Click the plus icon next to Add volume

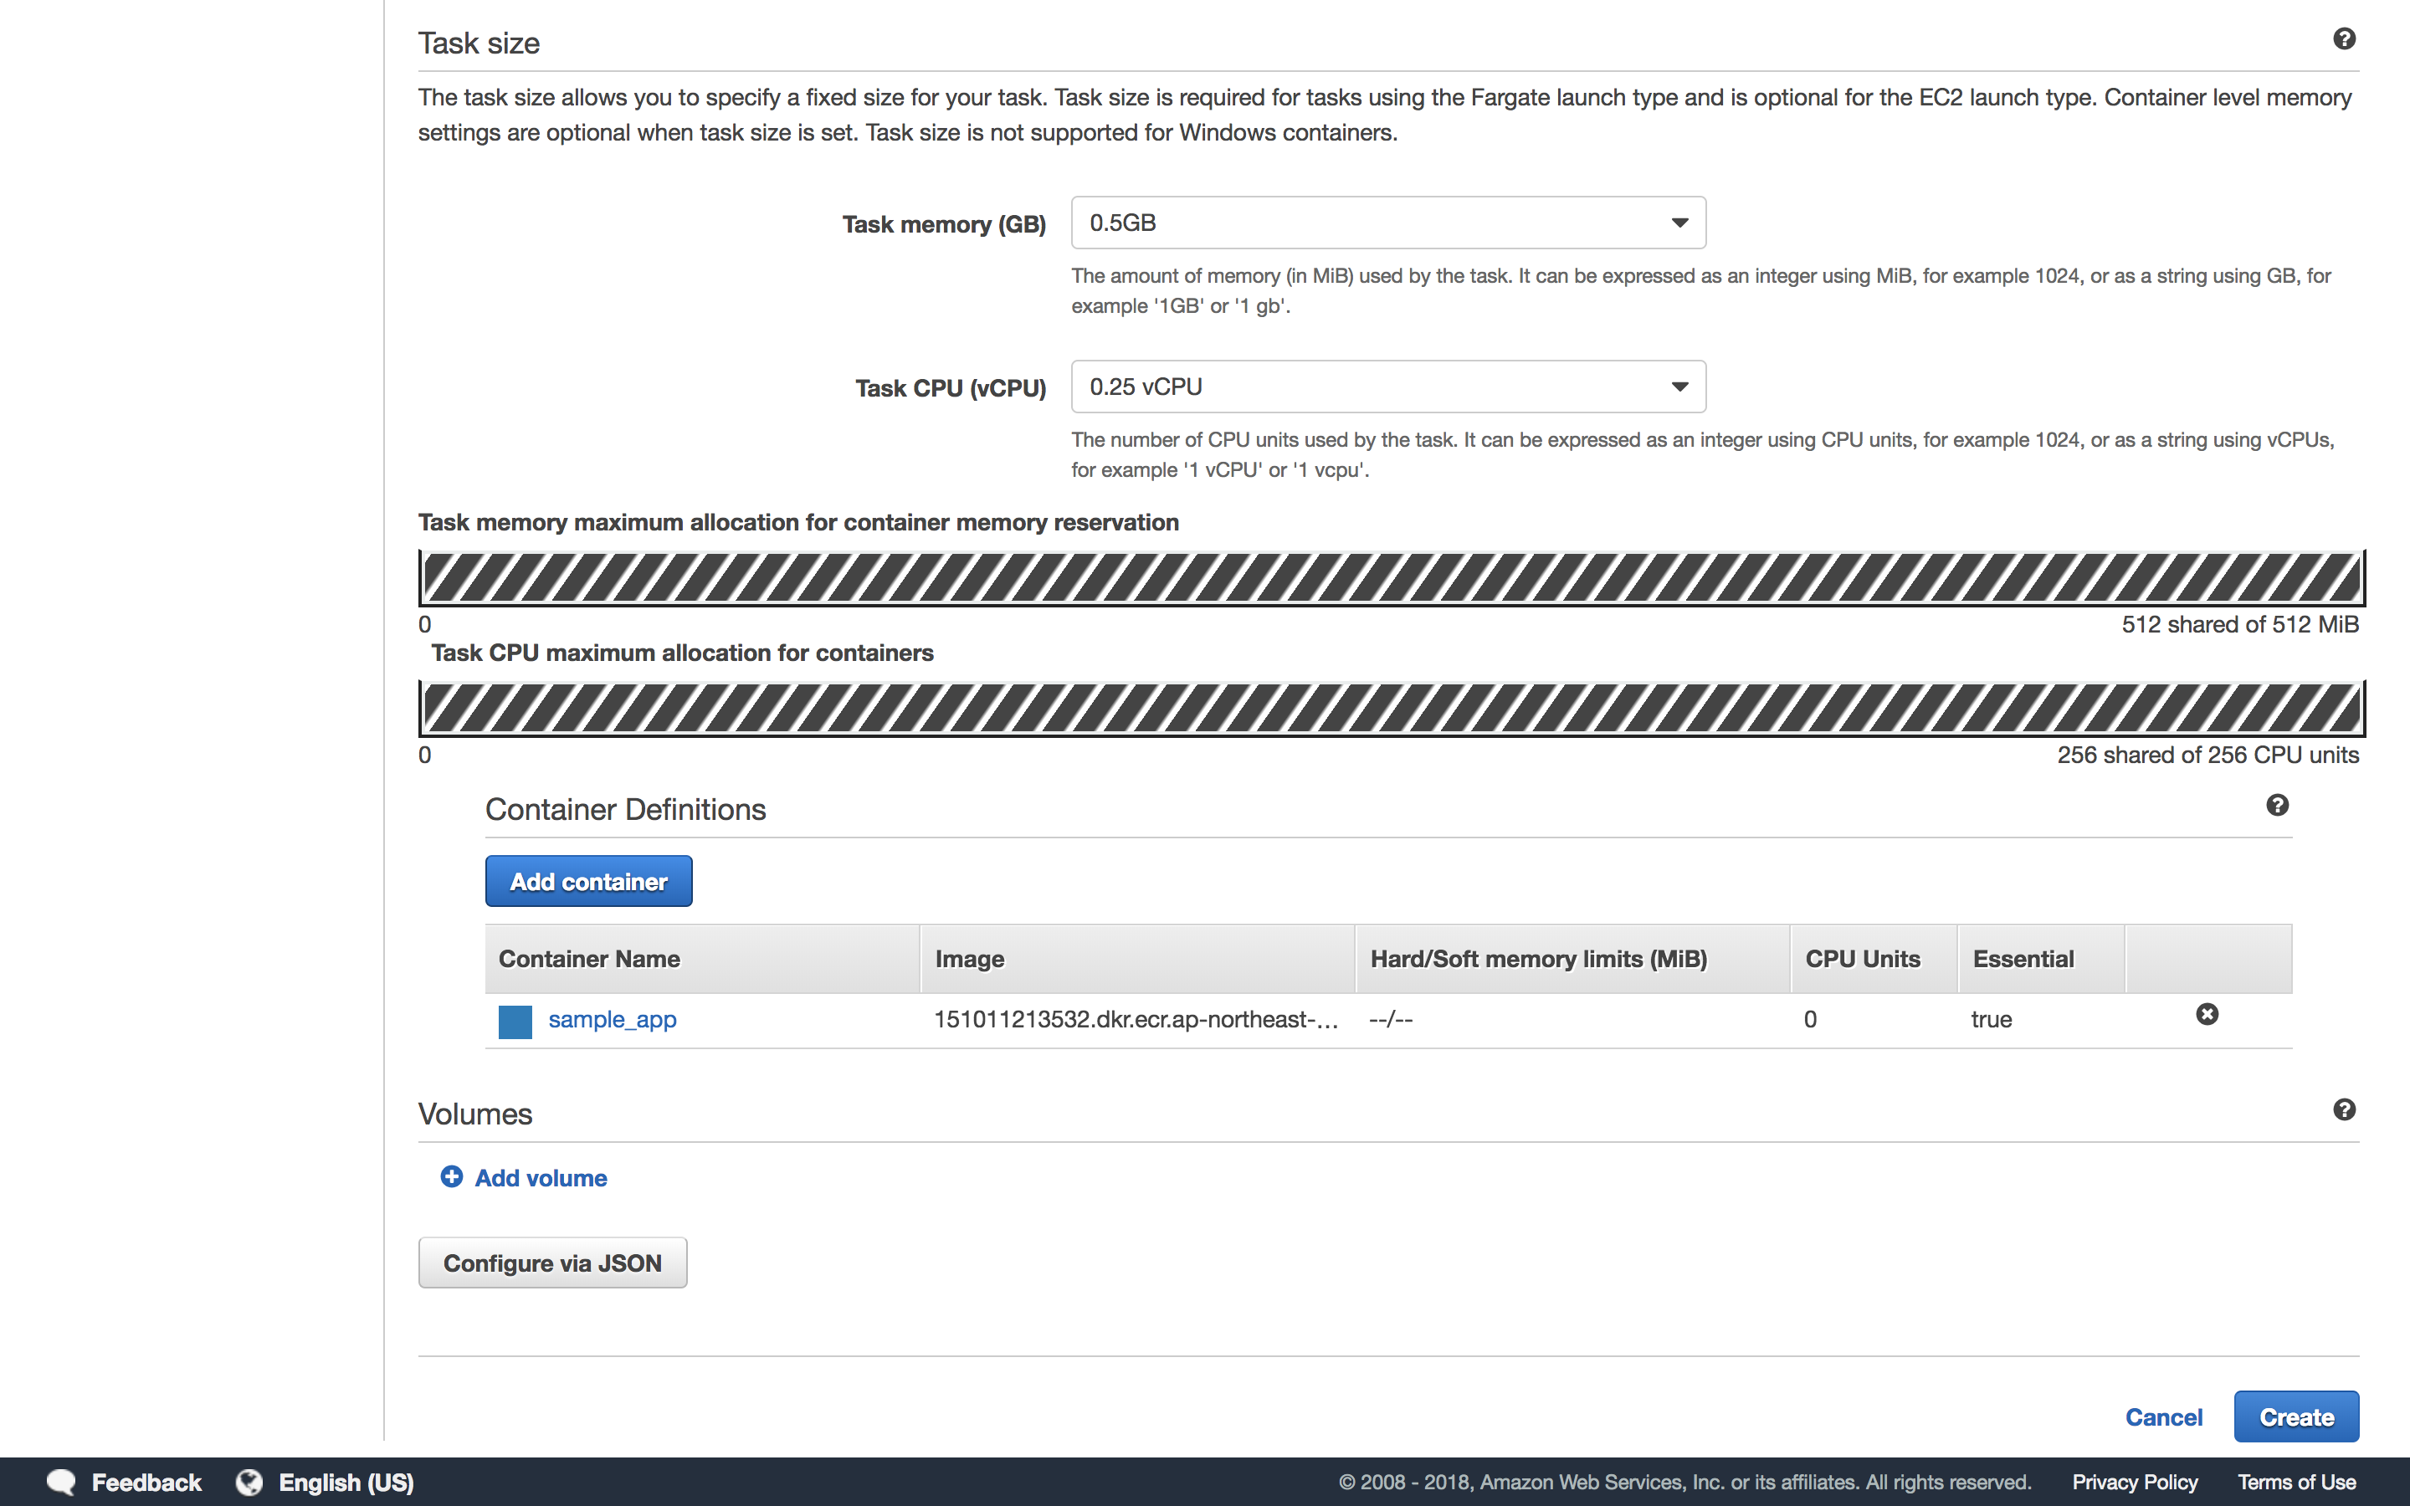pyautogui.click(x=451, y=1176)
